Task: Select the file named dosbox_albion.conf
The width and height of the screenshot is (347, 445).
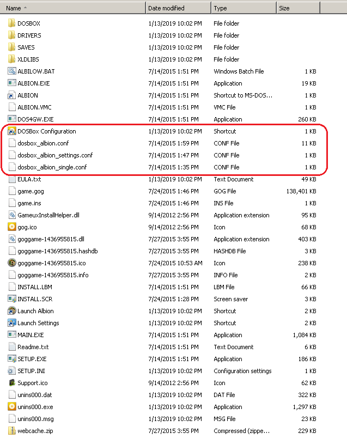Action: point(43,143)
